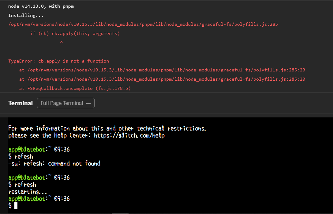Click the terminal cursor at the prompt
This screenshot has width=333, height=214.
[16, 205]
